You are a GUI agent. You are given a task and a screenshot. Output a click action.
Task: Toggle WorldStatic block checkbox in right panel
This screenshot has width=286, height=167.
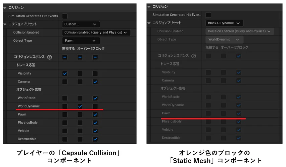click(x=239, y=97)
